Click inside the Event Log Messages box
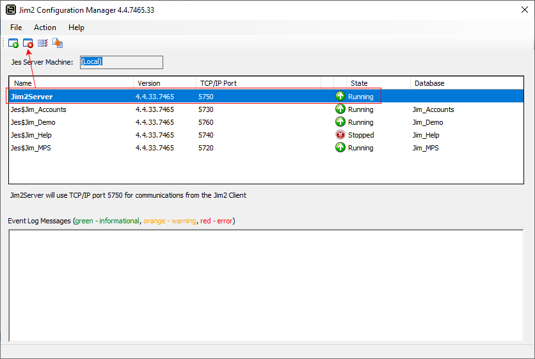This screenshot has height=359, width=535. pyautogui.click(x=266, y=285)
